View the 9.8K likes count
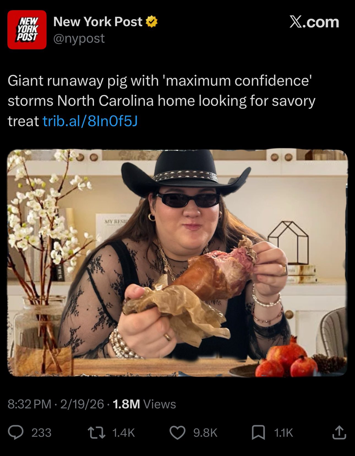Viewport: 355px width, 456px height. [206, 433]
